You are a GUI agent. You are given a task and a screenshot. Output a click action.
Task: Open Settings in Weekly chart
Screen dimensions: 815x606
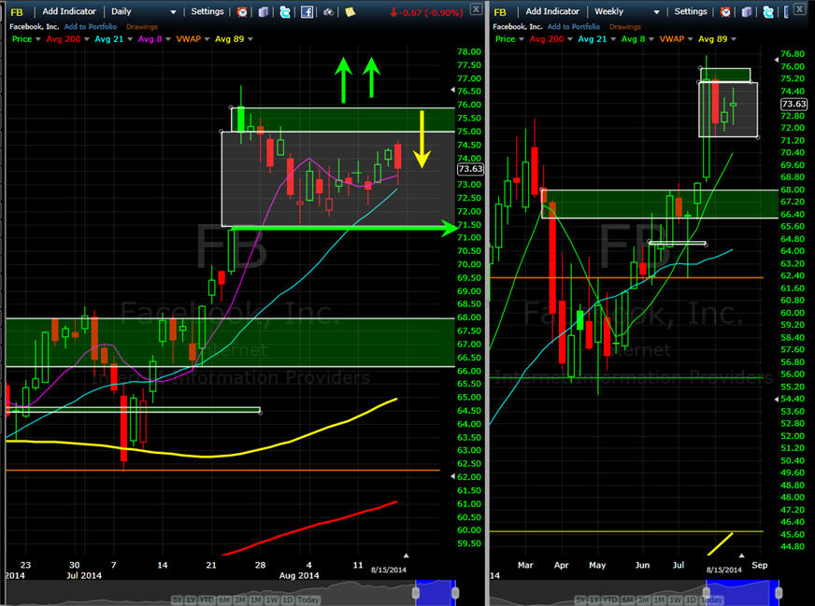coord(691,11)
